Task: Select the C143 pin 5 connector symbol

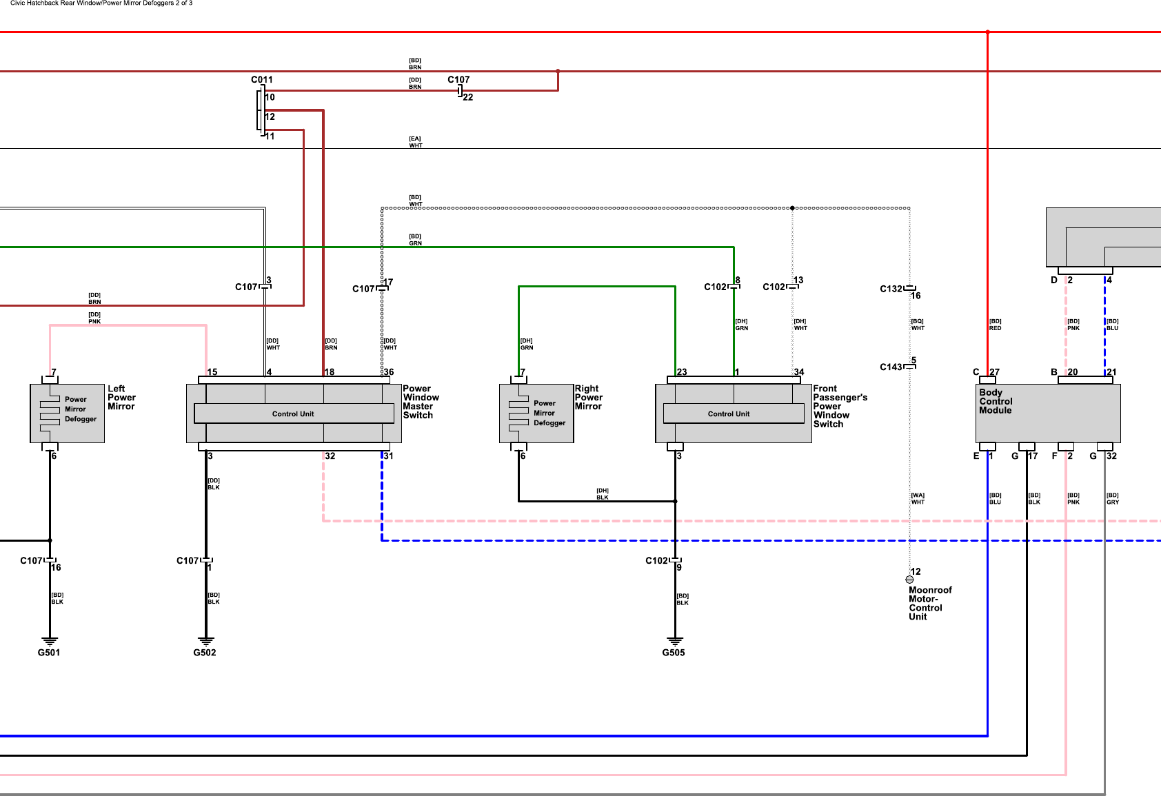Action: 909,366
